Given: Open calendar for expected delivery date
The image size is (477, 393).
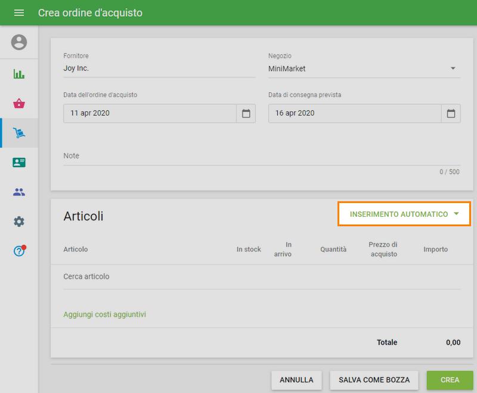Looking at the screenshot, I should click(451, 113).
